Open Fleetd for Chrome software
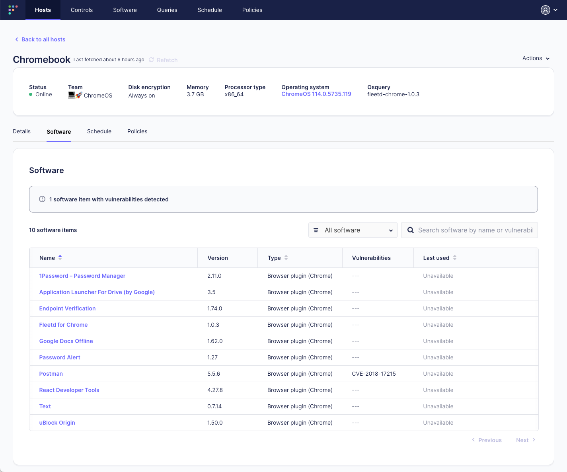The image size is (567, 472). point(63,325)
